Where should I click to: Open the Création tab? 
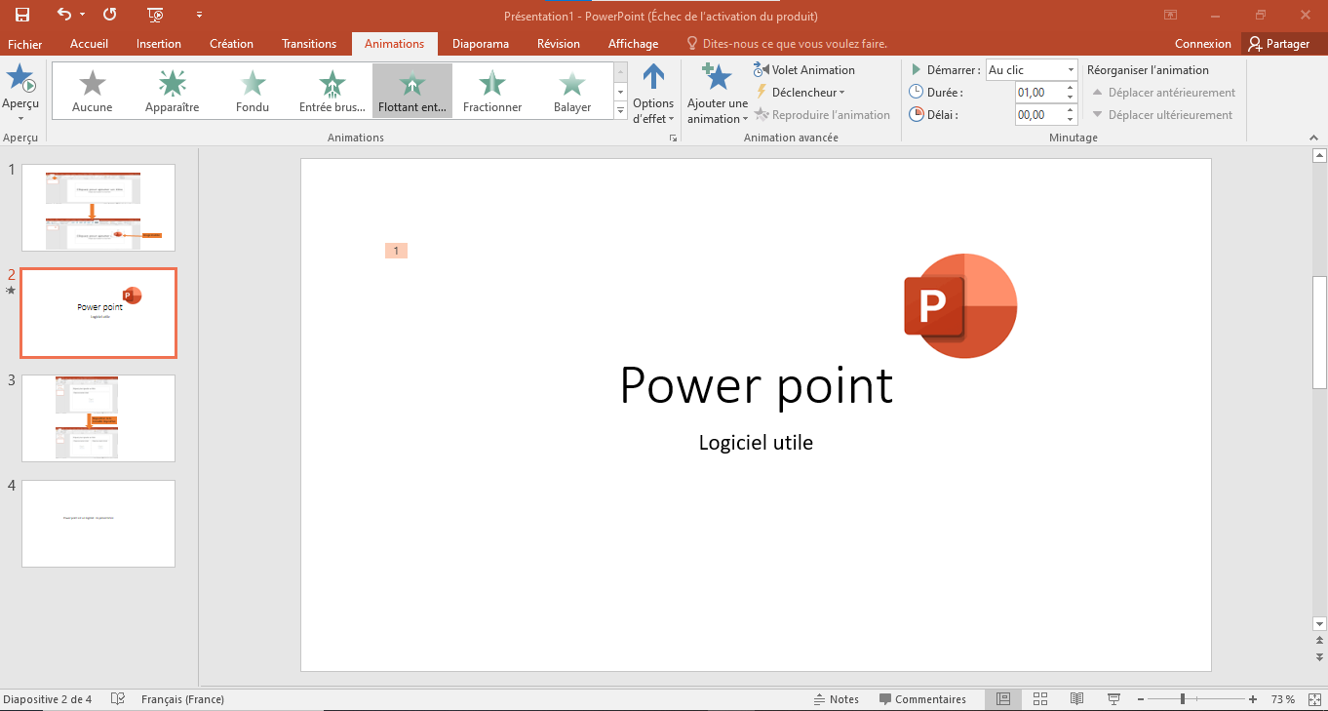click(x=231, y=44)
